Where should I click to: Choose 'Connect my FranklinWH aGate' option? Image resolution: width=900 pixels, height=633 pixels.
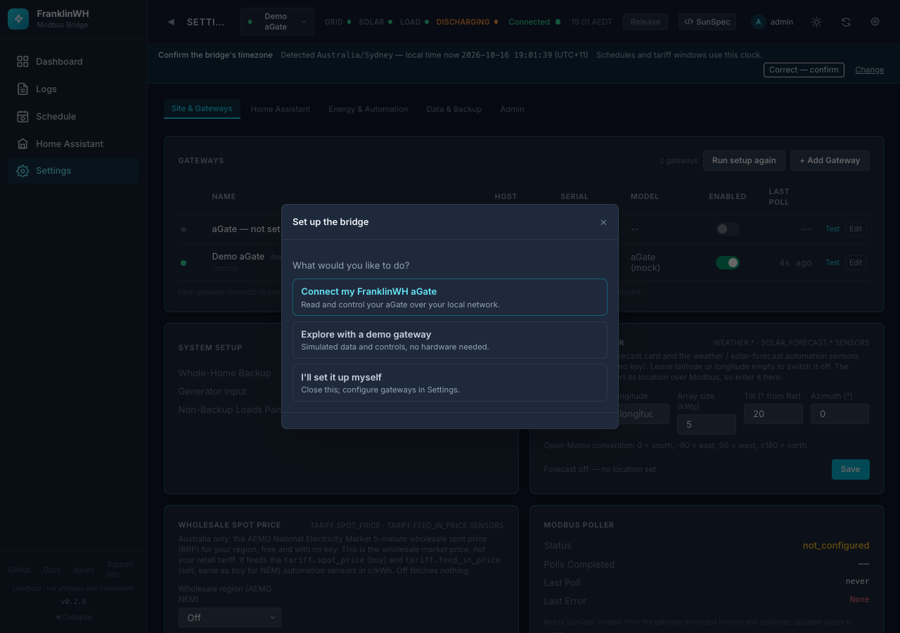[450, 298]
